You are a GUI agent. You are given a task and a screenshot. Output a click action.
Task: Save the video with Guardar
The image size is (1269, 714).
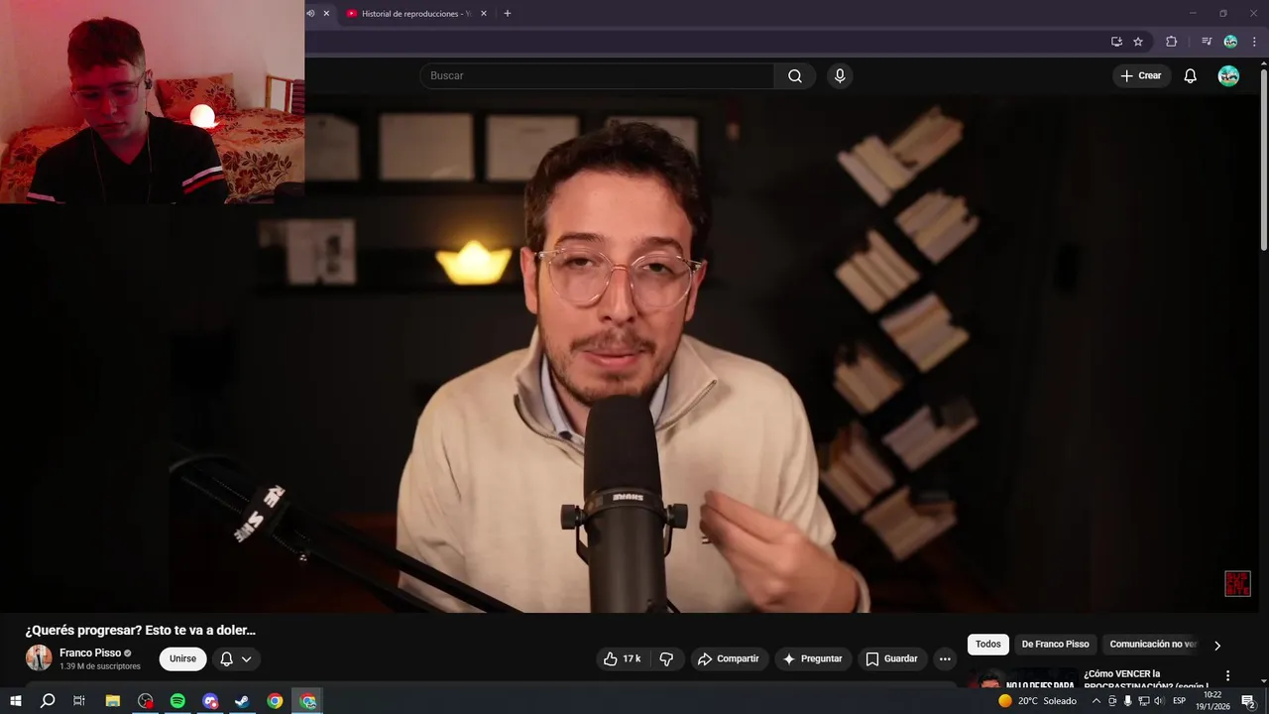pos(892,658)
